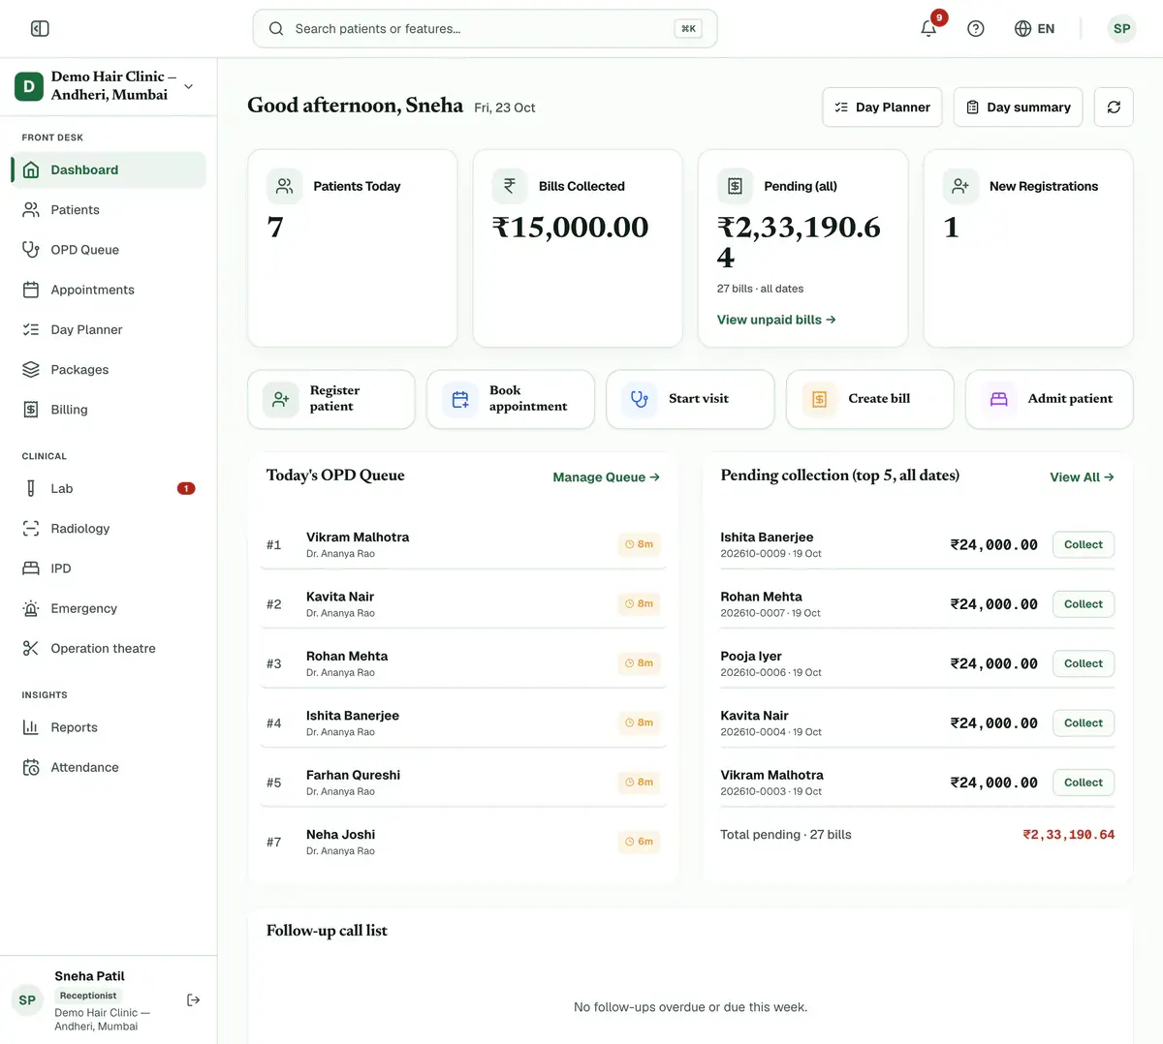
Task: Click the Book appointment calendar icon
Action: 460,399
